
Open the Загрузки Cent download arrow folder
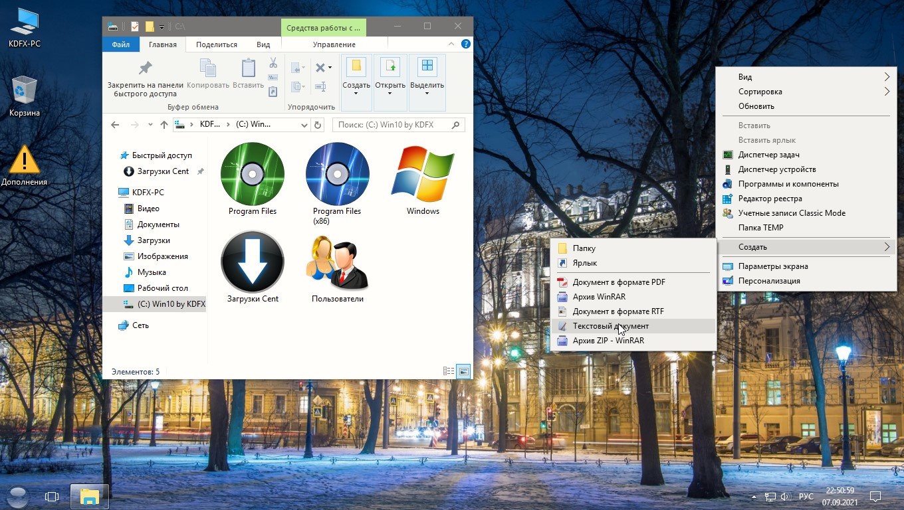[253, 267]
